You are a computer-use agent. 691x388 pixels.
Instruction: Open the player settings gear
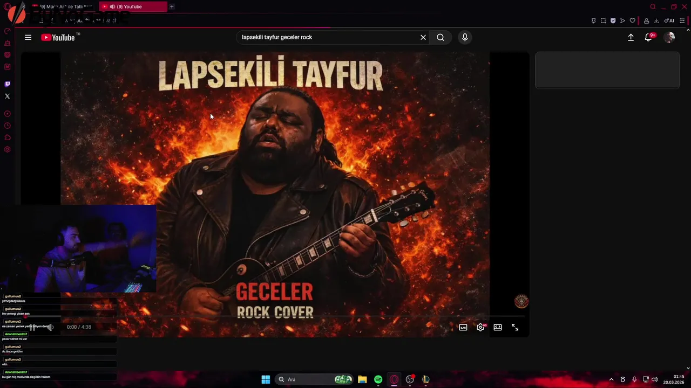click(x=480, y=327)
